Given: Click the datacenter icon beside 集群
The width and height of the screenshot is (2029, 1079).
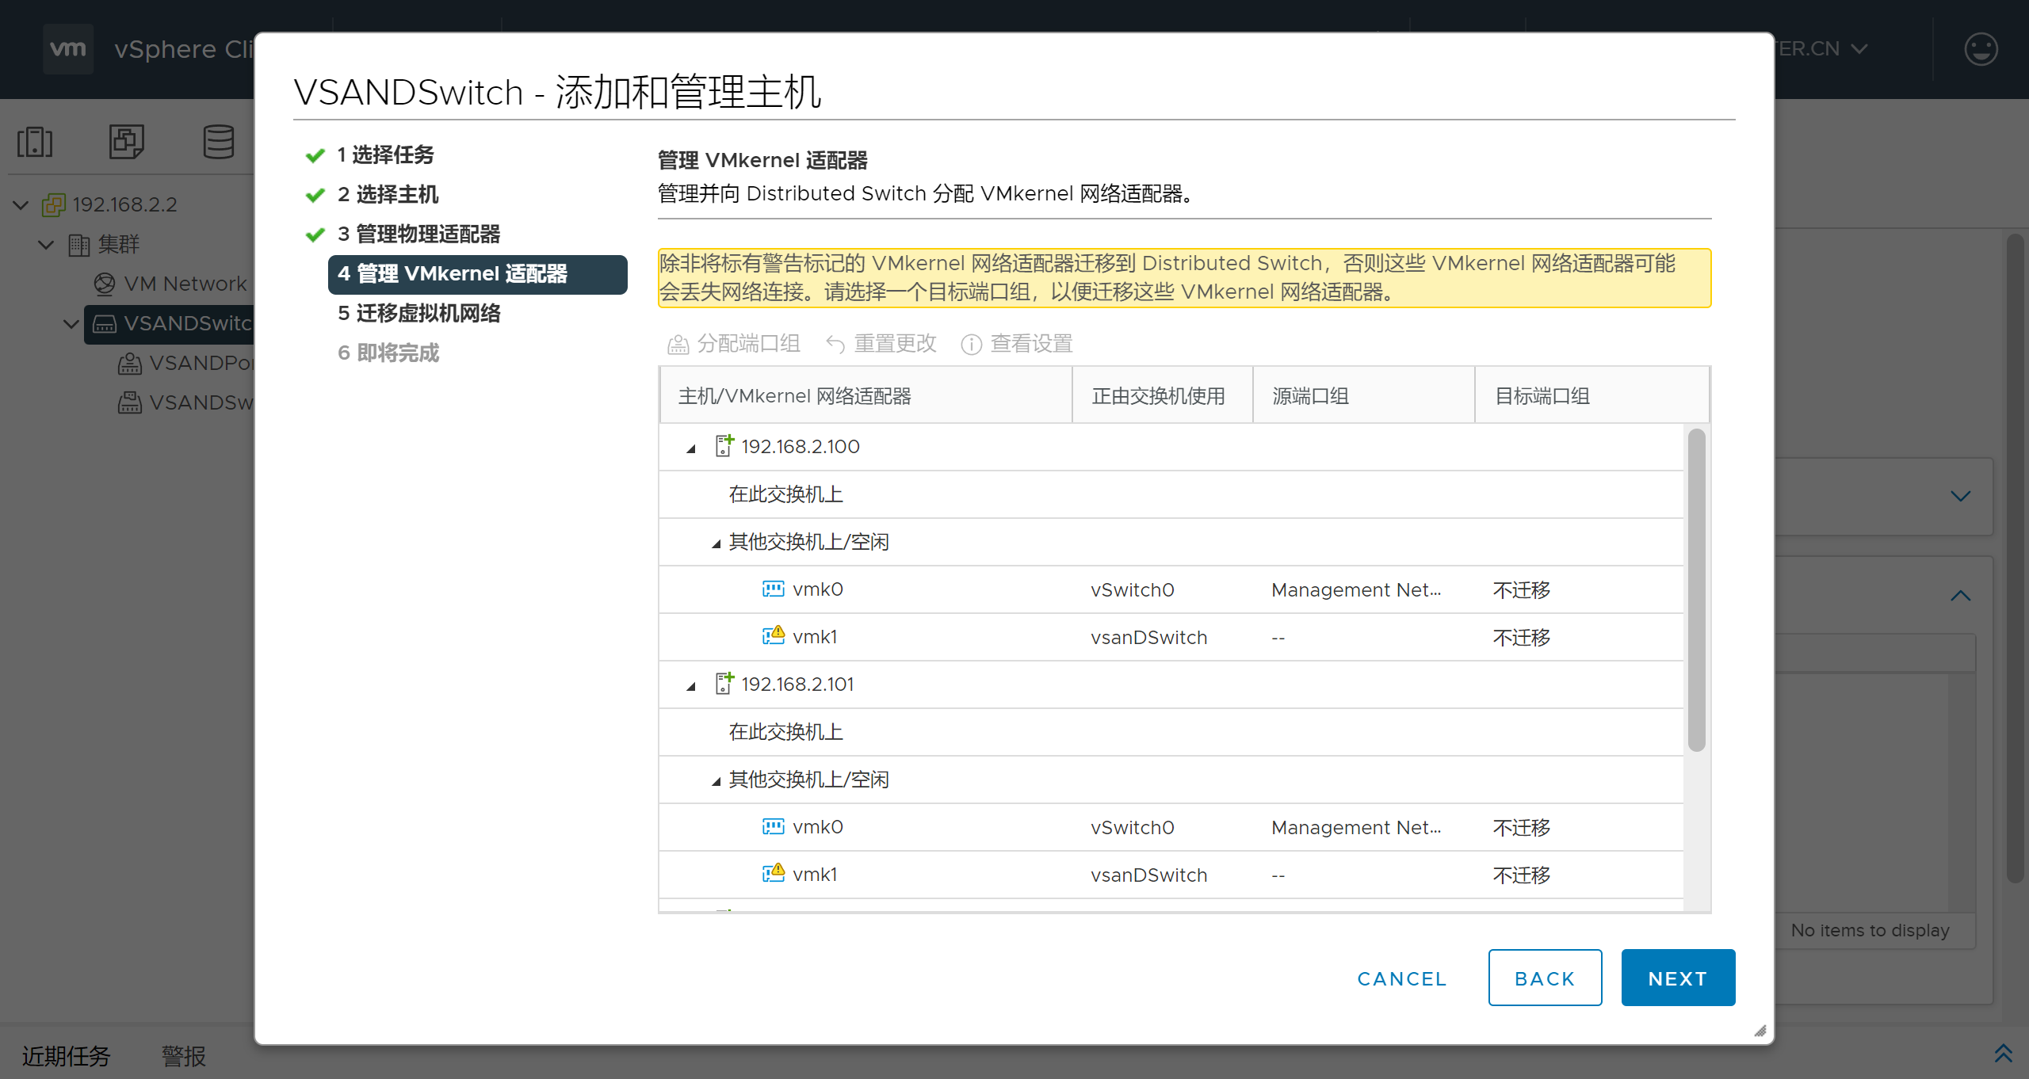Looking at the screenshot, I should pyautogui.click(x=78, y=245).
